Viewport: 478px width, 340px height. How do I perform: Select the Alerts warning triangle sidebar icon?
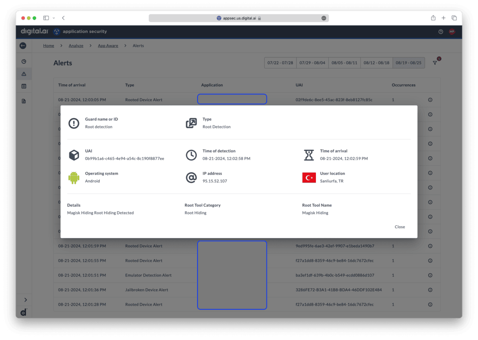click(x=24, y=73)
